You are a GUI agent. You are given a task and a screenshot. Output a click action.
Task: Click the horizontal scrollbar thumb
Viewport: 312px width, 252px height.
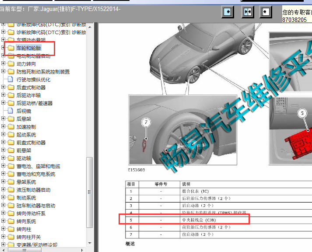(x=25, y=250)
